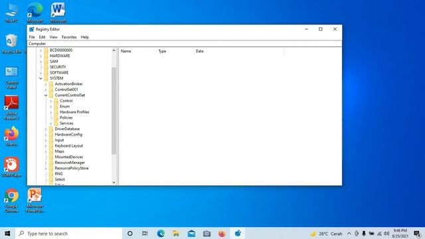The height and width of the screenshot is (239, 425).
Task: Expand the ControlSet001 key
Action: (46, 90)
